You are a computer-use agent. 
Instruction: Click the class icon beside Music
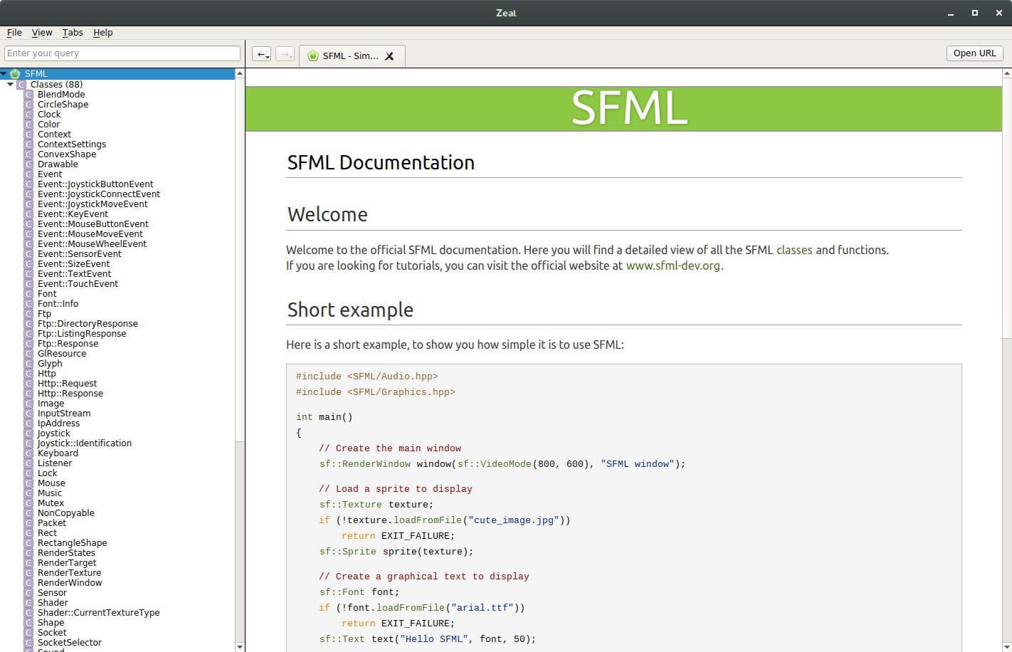(28, 493)
